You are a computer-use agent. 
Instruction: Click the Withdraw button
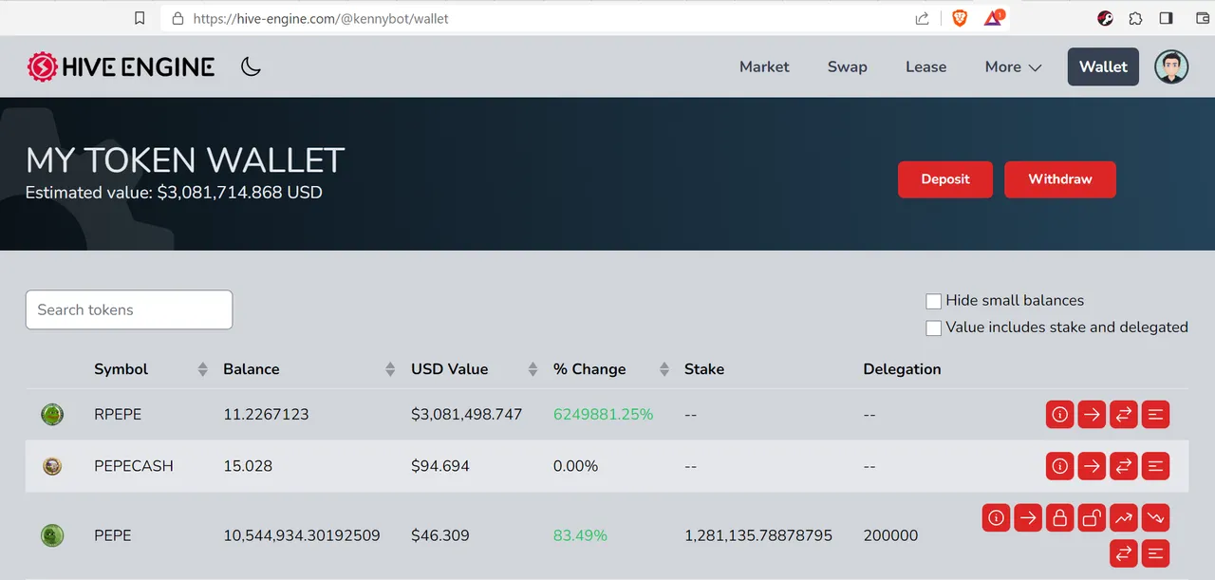pos(1060,179)
